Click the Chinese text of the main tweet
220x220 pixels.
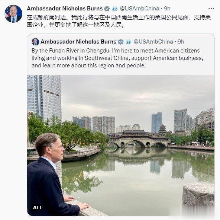point(119,21)
